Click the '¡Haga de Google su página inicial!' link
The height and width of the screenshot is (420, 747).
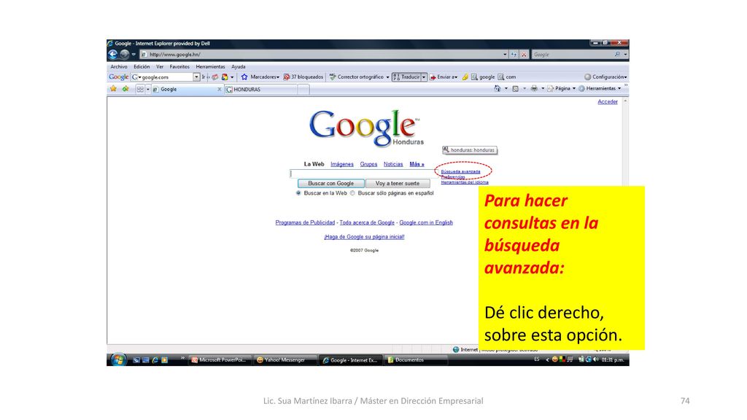tap(364, 237)
